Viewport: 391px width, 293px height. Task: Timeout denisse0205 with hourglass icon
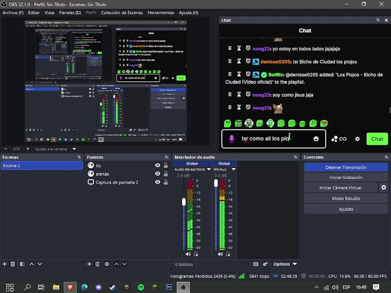coord(239,61)
